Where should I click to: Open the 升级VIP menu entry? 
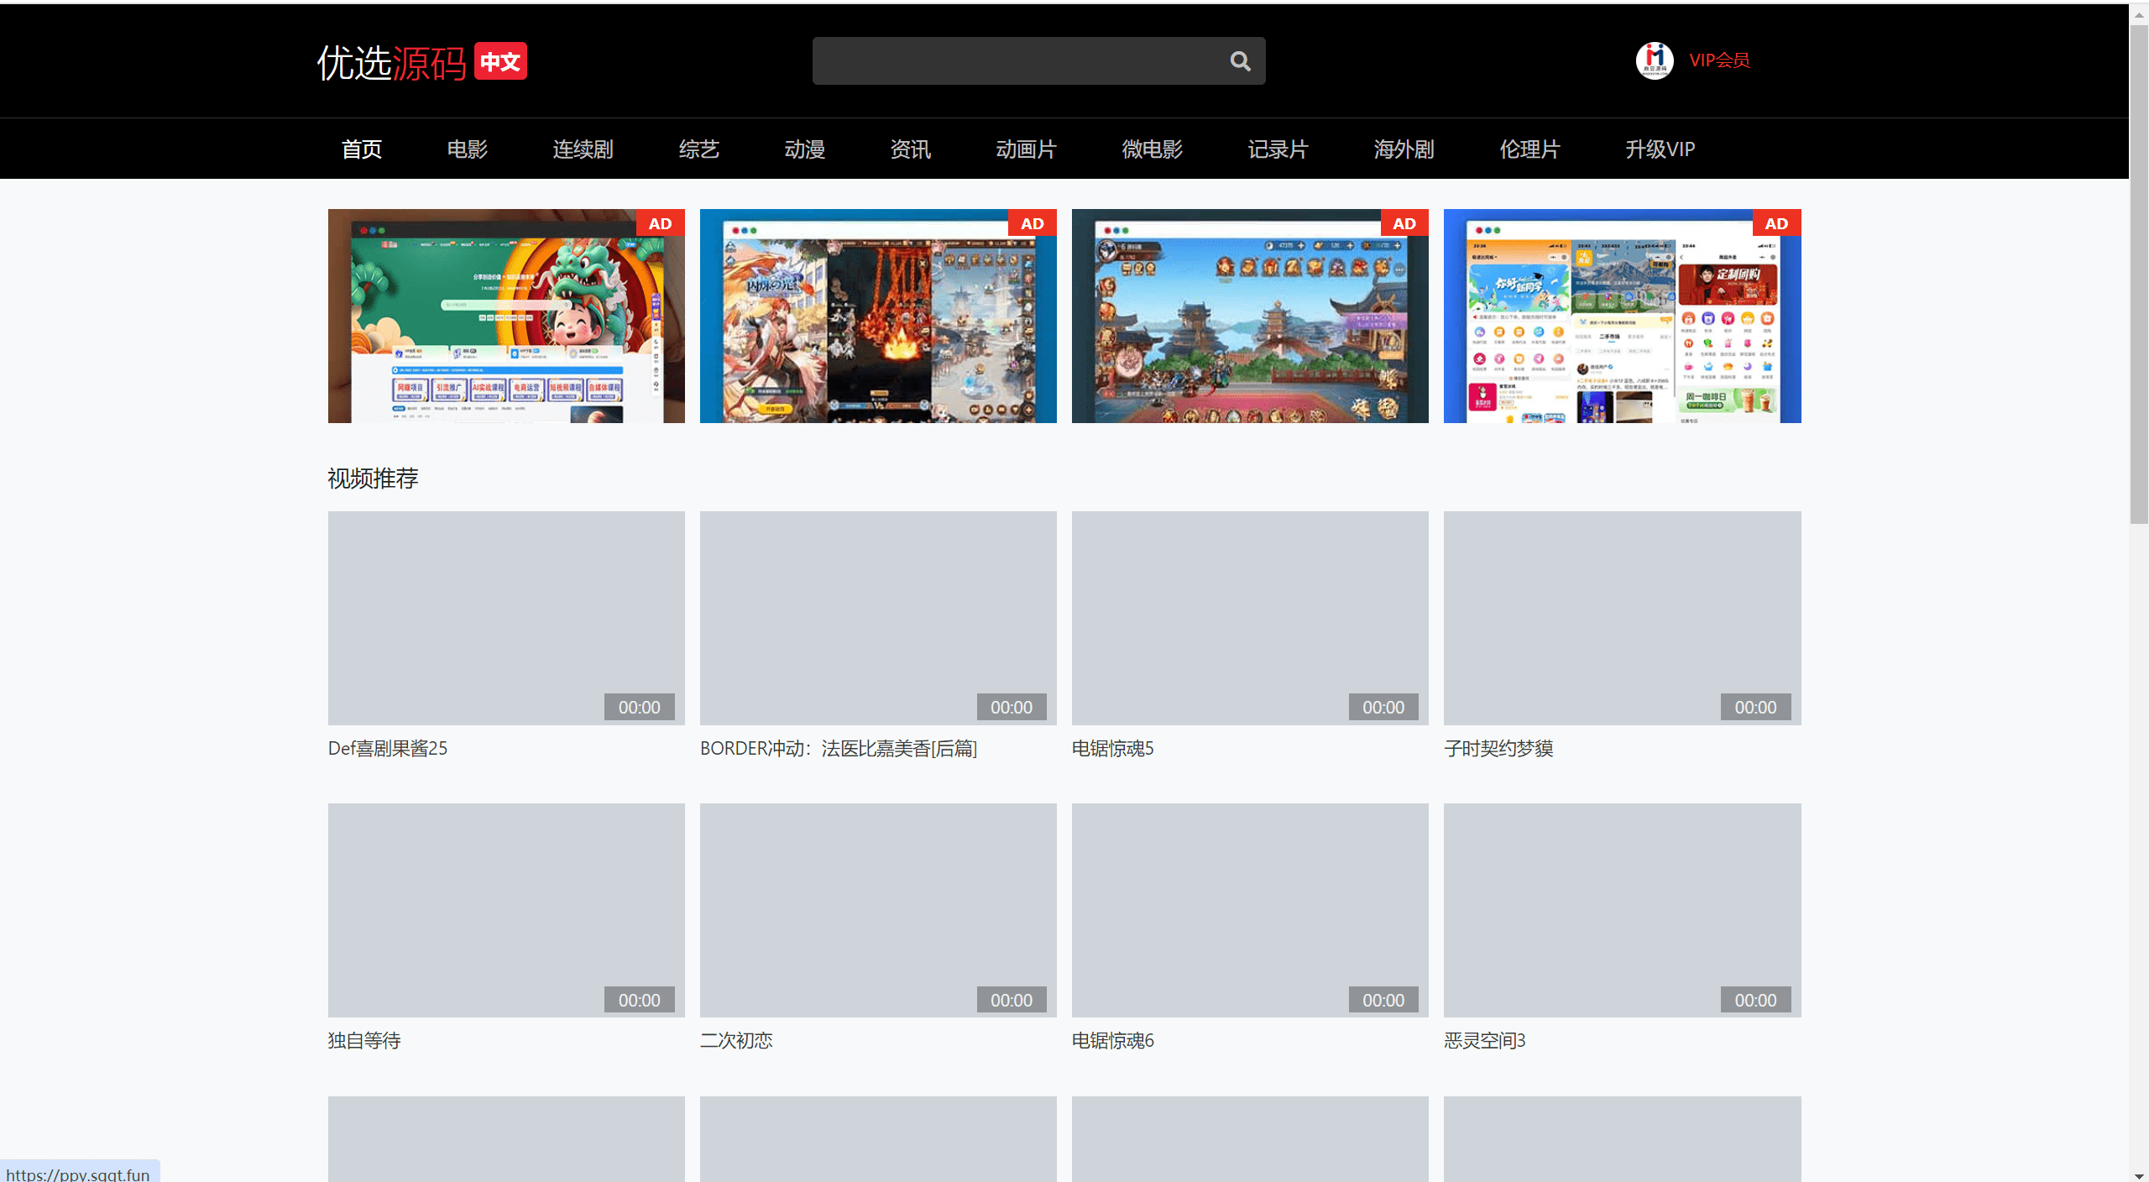(x=1660, y=149)
